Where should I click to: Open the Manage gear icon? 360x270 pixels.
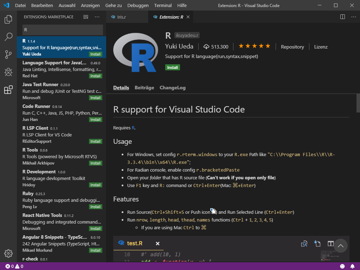coord(8,253)
